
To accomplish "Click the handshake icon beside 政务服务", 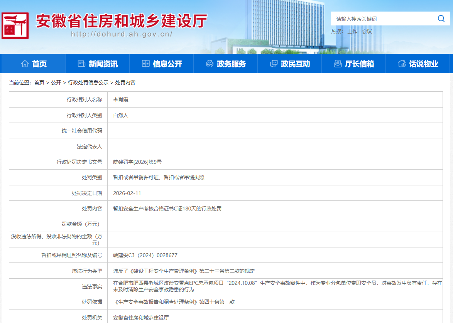I will (210, 64).
